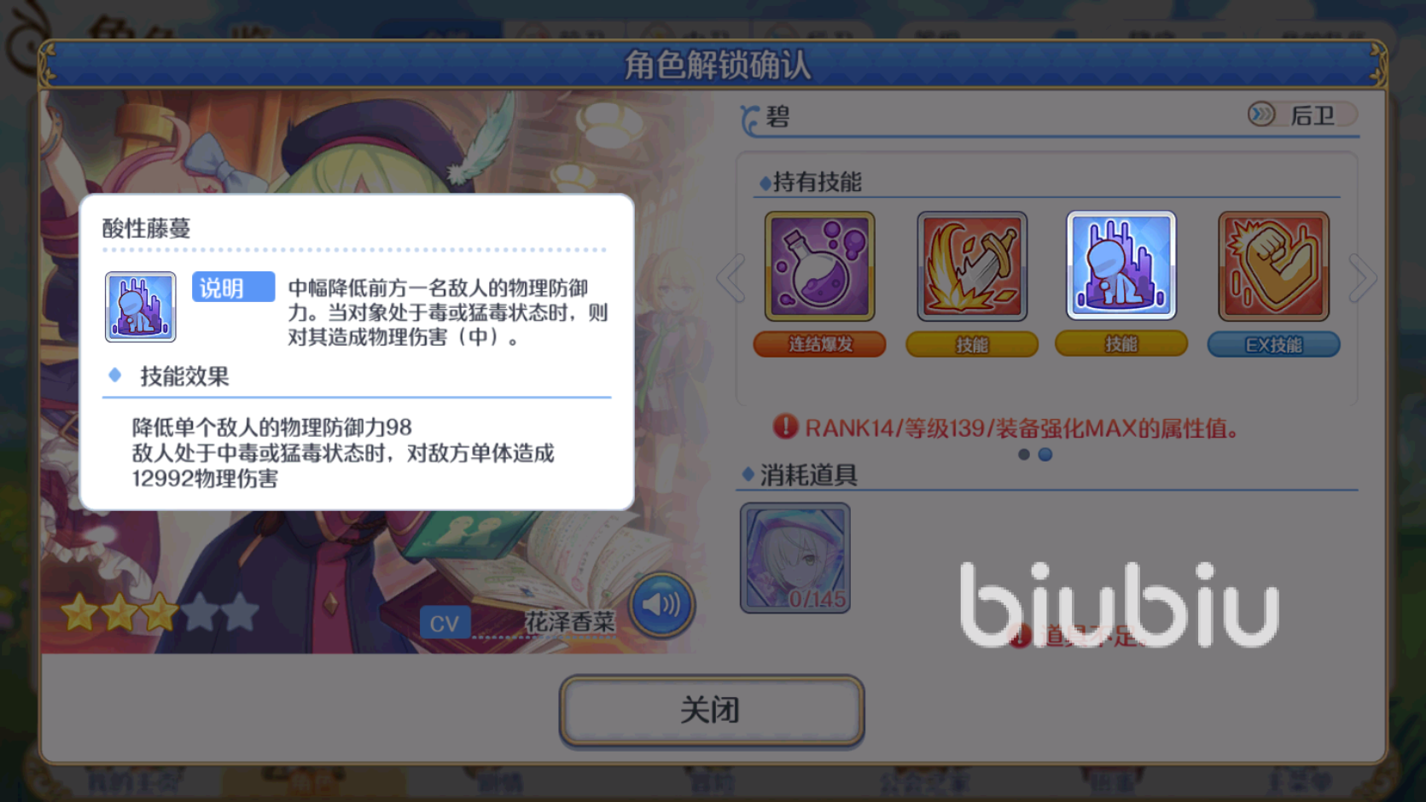Image resolution: width=1426 pixels, height=802 pixels.
Task: Click the second yellow 技能 label
Action: pos(1121,344)
